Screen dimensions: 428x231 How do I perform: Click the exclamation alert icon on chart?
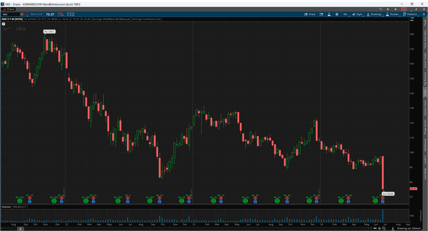[3, 24]
